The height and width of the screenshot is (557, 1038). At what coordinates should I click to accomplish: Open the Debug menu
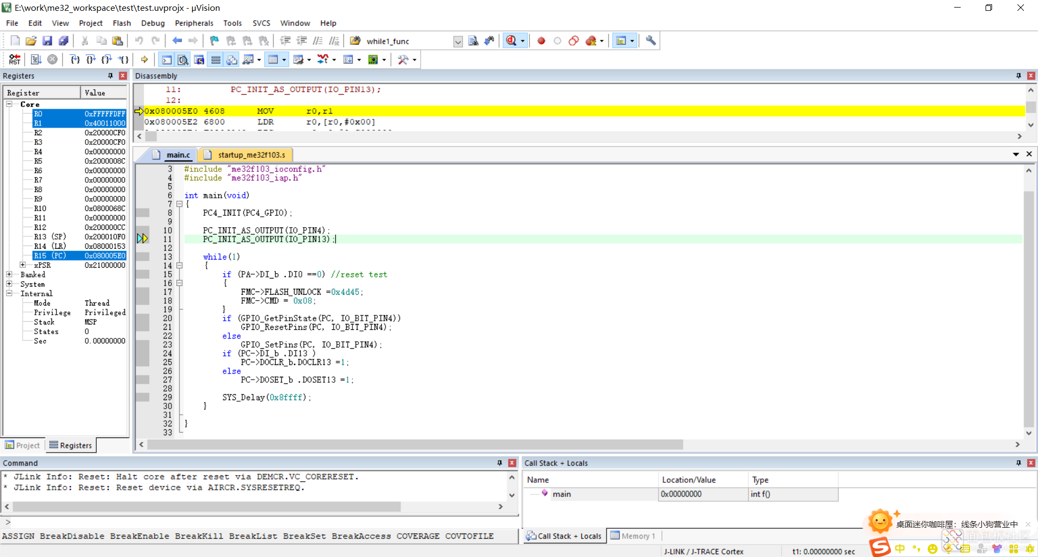(153, 23)
